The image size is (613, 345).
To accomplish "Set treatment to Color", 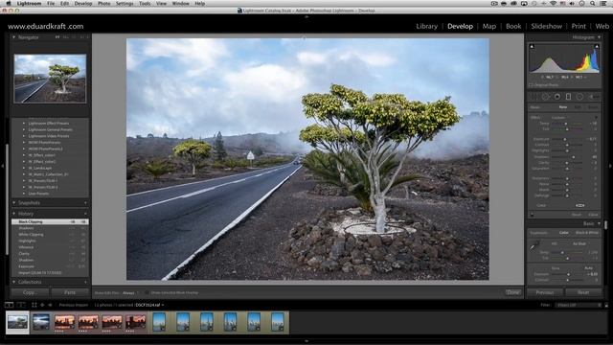I will click(563, 233).
